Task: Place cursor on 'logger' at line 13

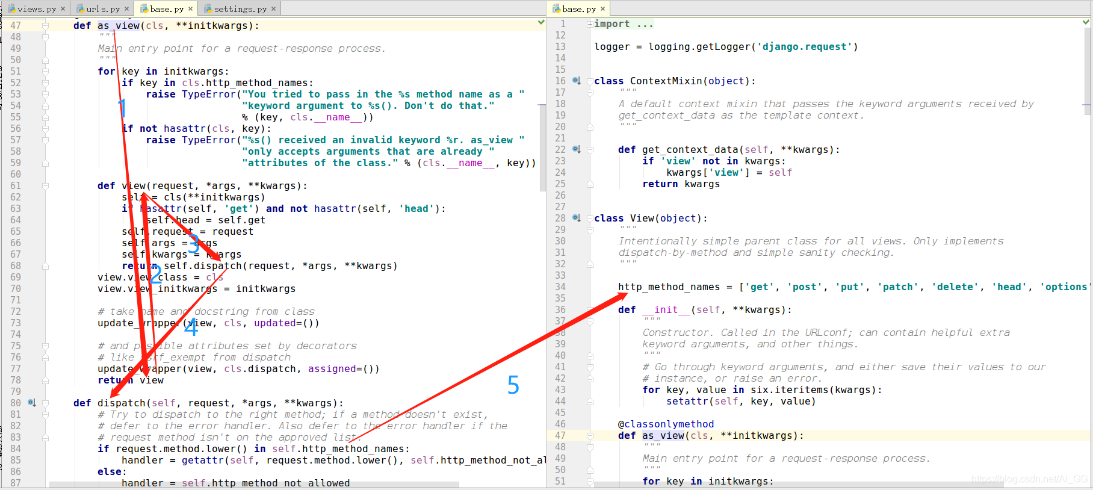Action: tap(612, 47)
